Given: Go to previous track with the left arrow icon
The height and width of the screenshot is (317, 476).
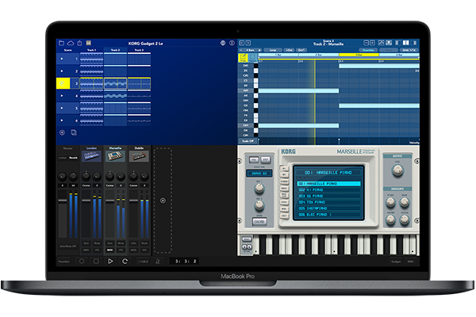Looking at the screenshot, I should pyautogui.click(x=242, y=43).
